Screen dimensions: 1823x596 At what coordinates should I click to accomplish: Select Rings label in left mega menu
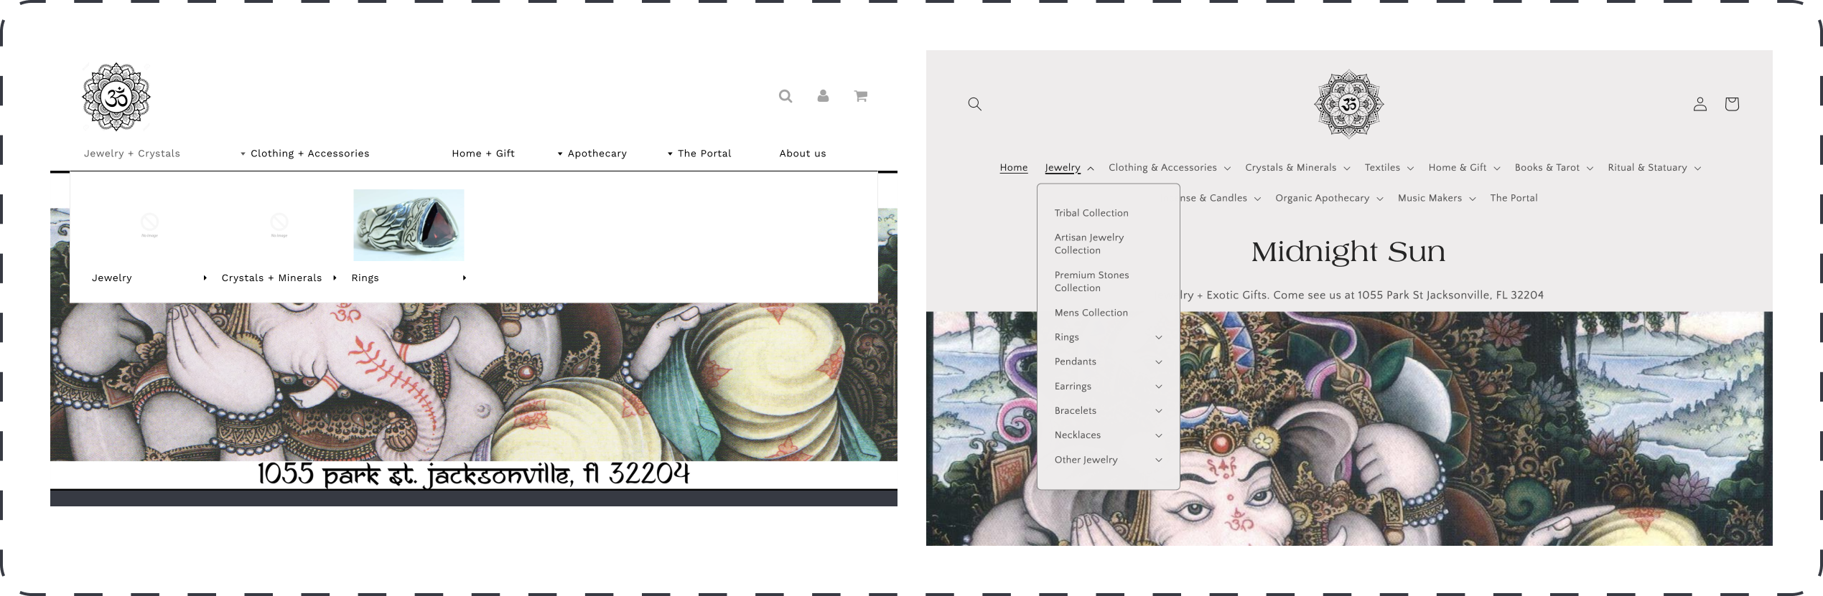pos(365,278)
